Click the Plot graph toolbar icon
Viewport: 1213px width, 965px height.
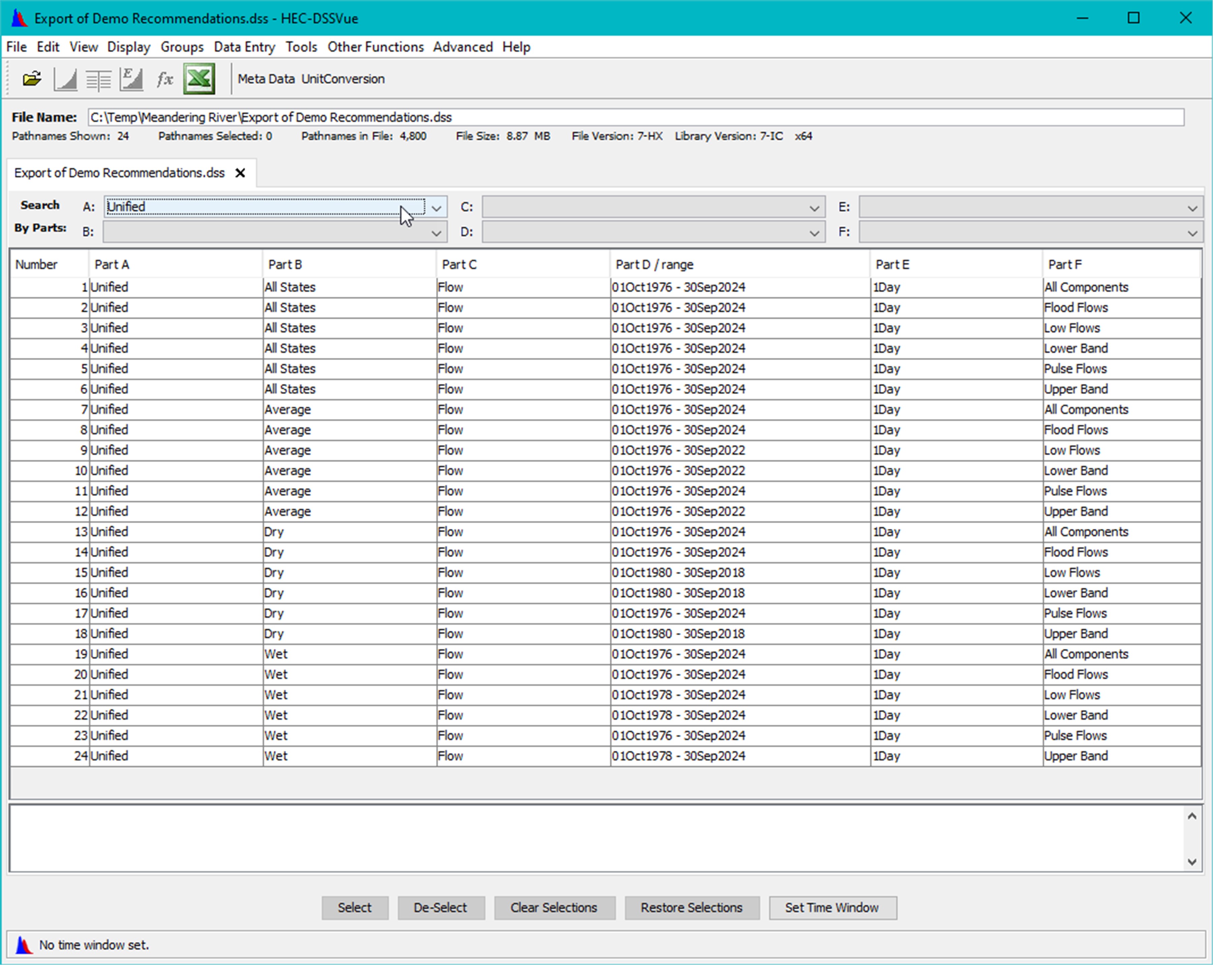pyautogui.click(x=65, y=79)
